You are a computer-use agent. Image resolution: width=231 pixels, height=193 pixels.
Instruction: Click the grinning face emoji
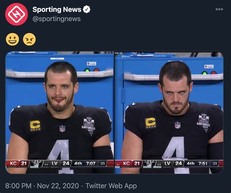coord(12,39)
